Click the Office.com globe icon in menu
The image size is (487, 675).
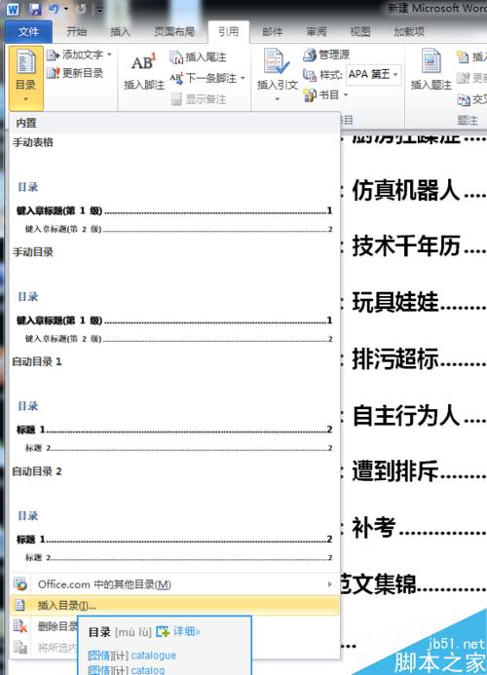20,584
